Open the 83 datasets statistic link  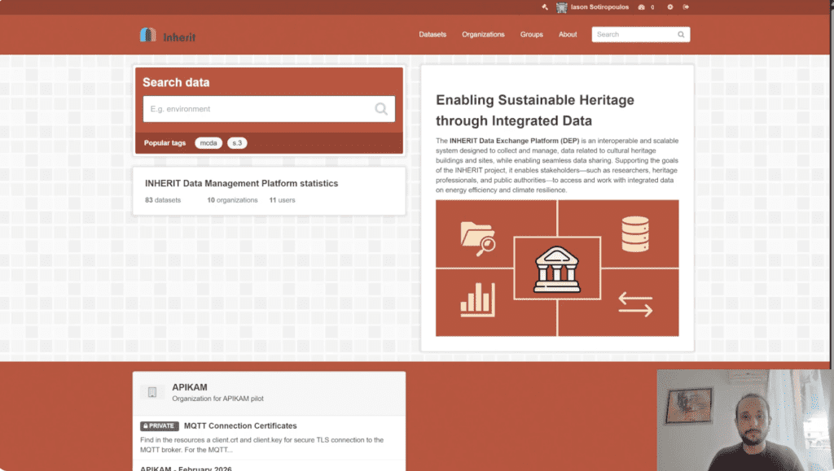coord(163,200)
